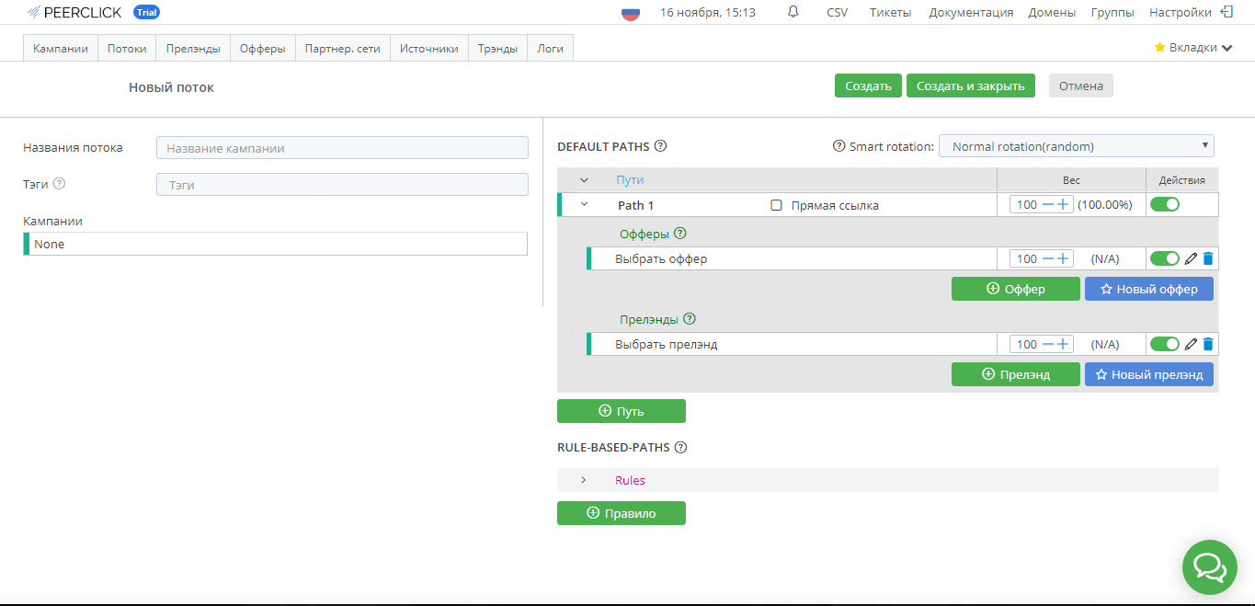1255x606 pixels.
Task: Click the logout icon next to Настройки
Action: pyautogui.click(x=1226, y=12)
